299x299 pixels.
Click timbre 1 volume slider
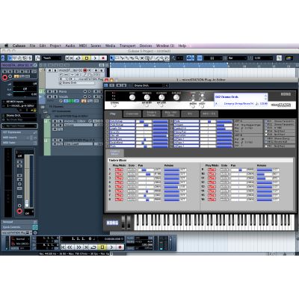click(172, 170)
